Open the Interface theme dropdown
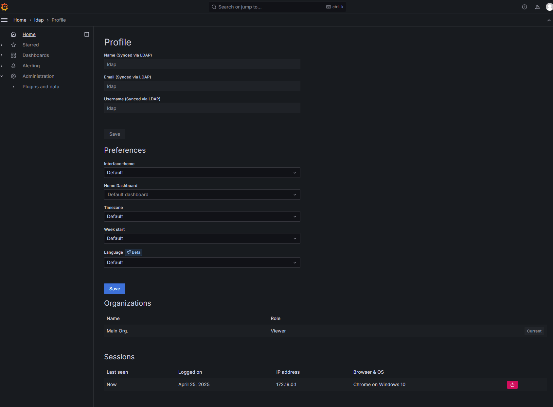 [202, 173]
